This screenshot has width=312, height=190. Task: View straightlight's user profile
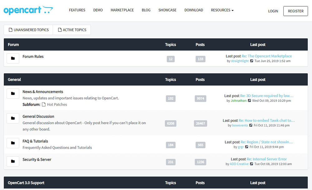click(240, 61)
